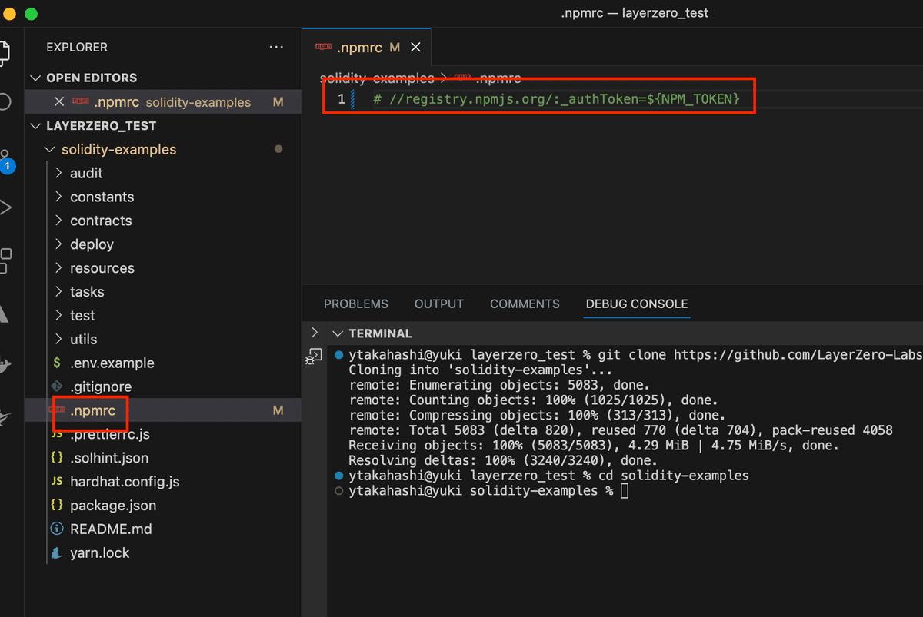This screenshot has height=617, width=923.
Task: Click the terminal icon beside the terminal output
Action: 314,356
